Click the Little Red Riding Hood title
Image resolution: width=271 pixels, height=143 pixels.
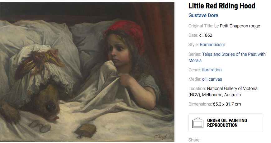(222, 6)
